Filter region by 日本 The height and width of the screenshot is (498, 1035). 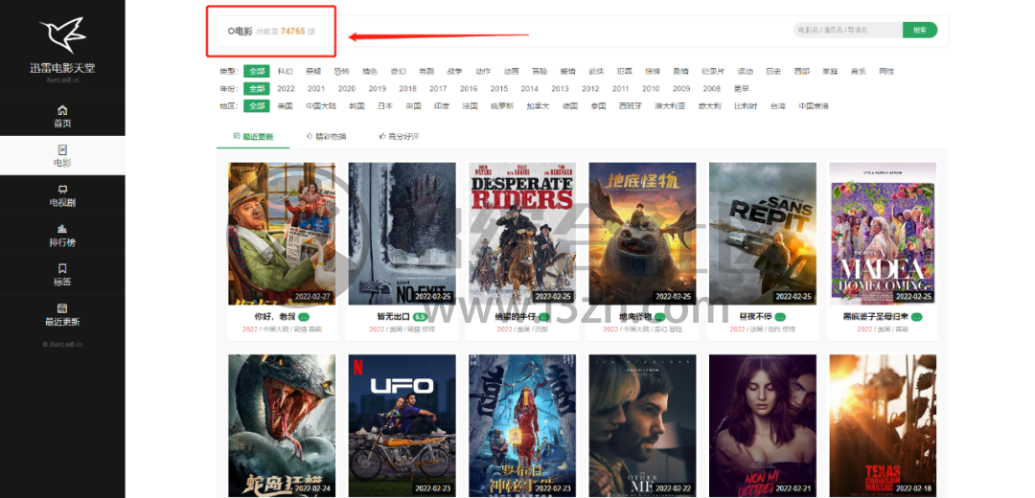pos(385,105)
